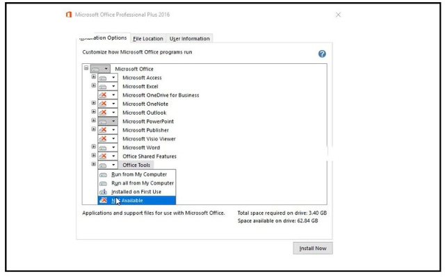Click 'Applications and support files' description text
This screenshot has height=278, width=445.
click(x=154, y=213)
